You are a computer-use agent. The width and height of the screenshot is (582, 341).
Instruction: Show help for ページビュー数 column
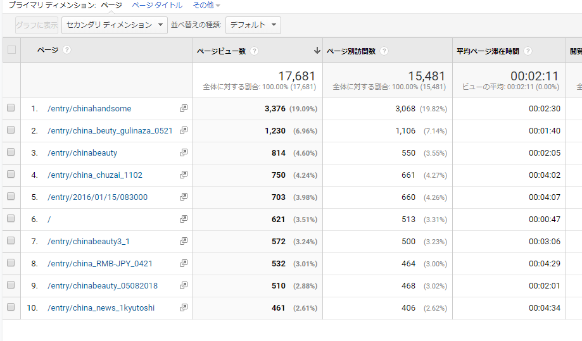254,51
